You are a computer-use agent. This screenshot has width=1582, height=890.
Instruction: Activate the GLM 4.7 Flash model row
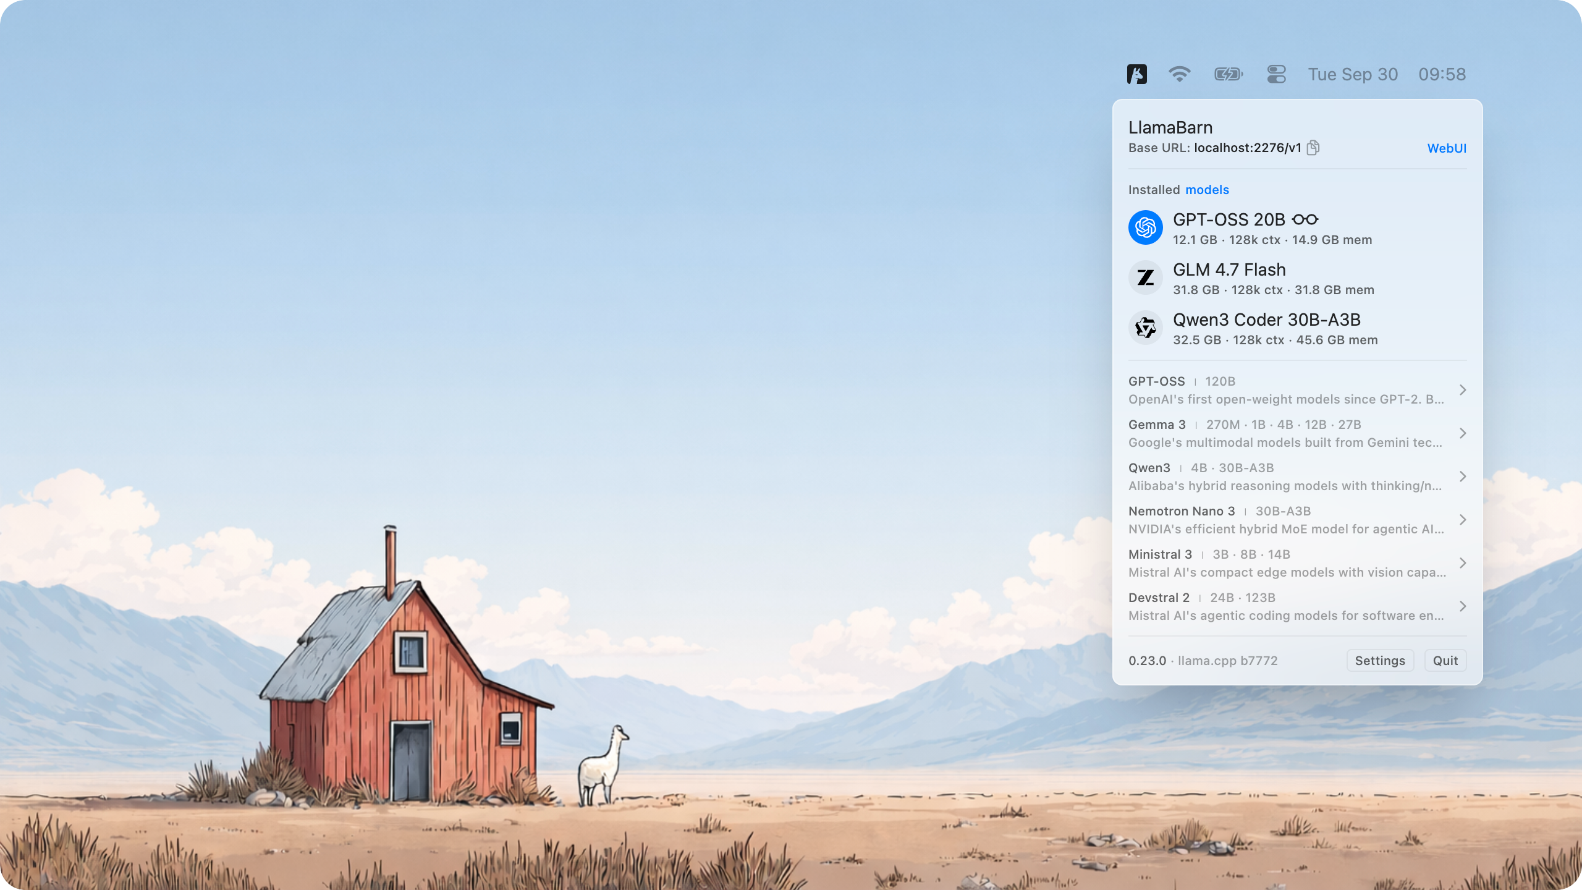point(1236,278)
